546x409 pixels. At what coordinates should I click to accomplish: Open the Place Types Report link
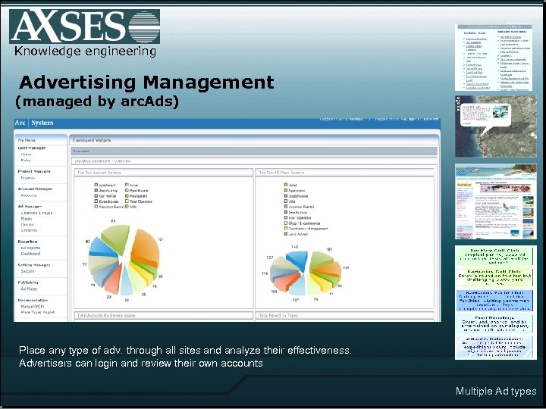coord(38,312)
